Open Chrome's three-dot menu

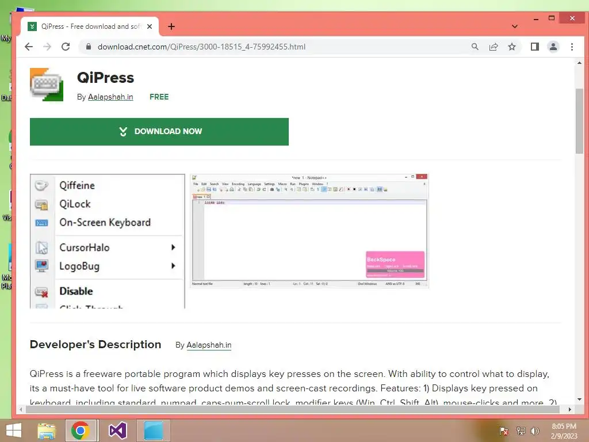572,47
